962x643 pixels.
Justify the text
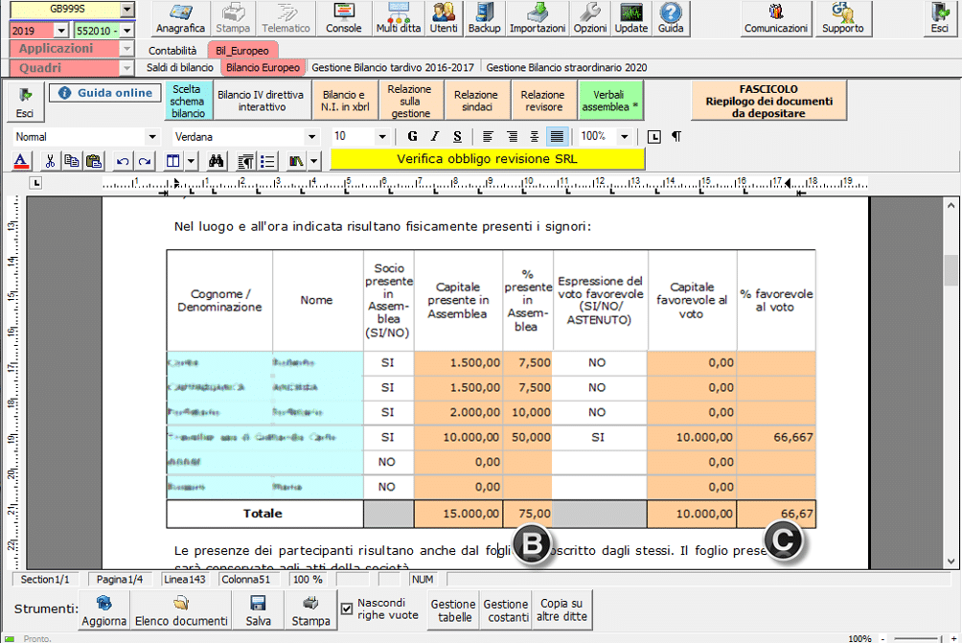(557, 136)
